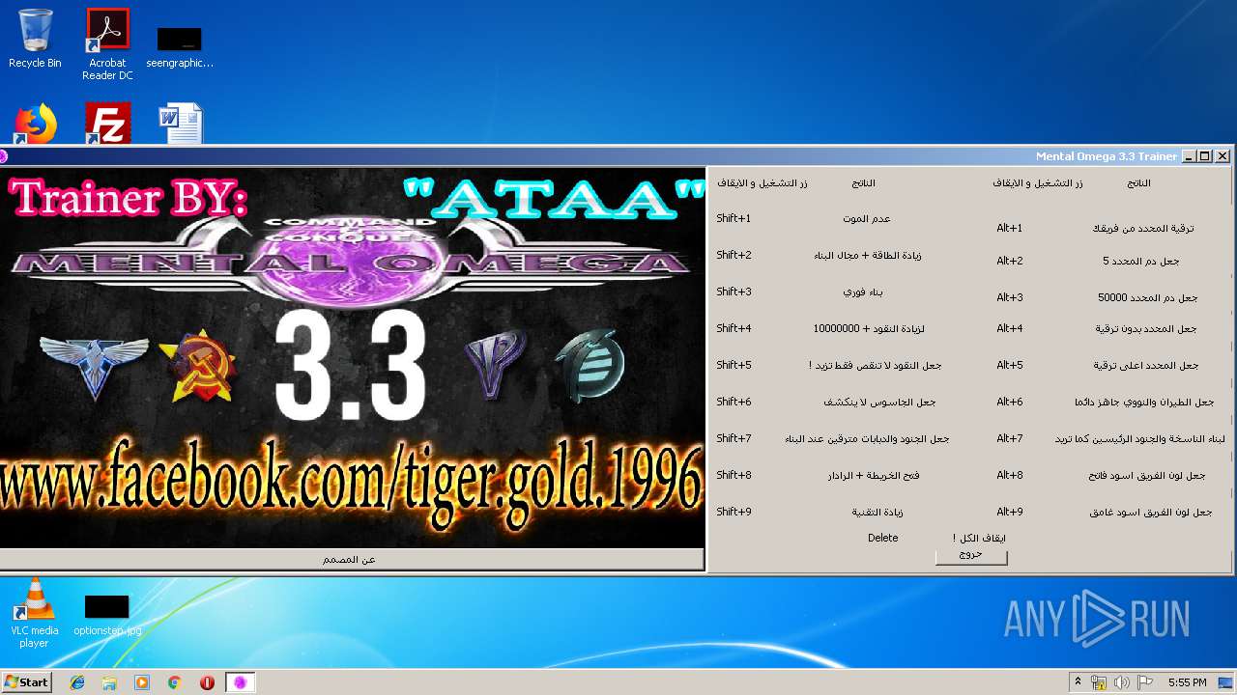Click the Alt+6 hotkey label
The height and width of the screenshot is (695, 1237).
[x=1010, y=403]
